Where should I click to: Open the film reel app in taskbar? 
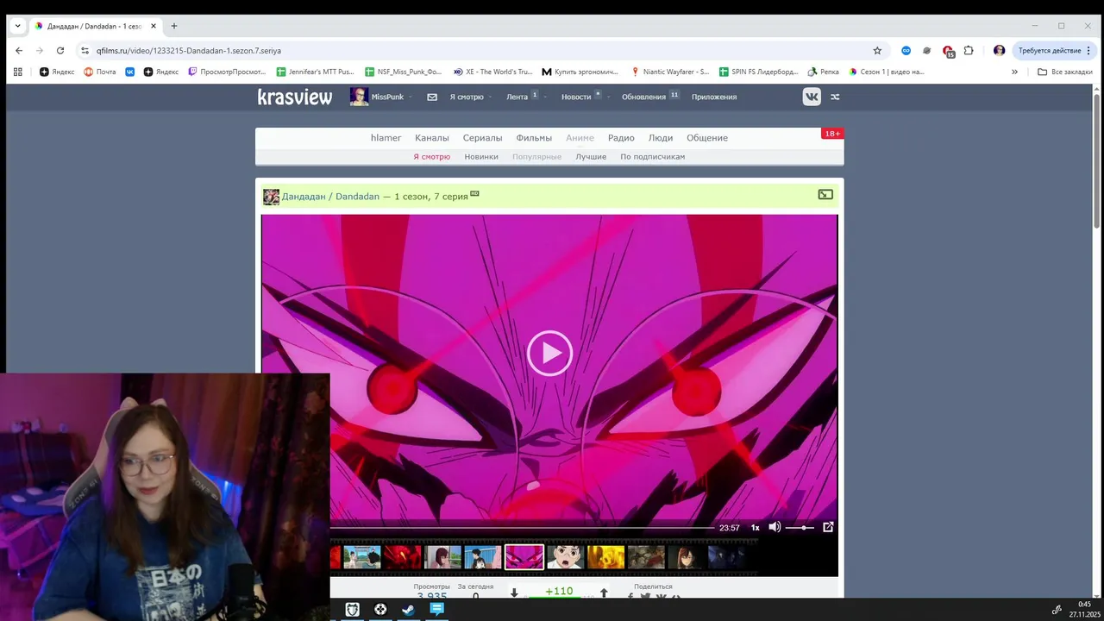pyautogui.click(x=380, y=609)
